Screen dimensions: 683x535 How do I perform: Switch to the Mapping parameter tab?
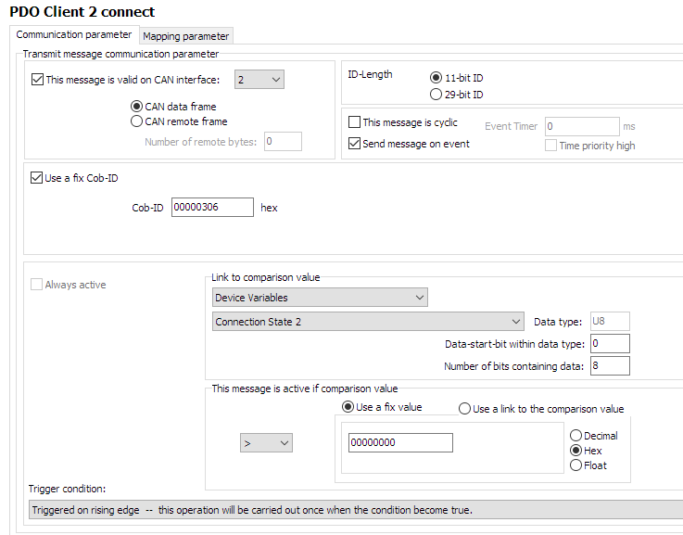[x=185, y=36]
